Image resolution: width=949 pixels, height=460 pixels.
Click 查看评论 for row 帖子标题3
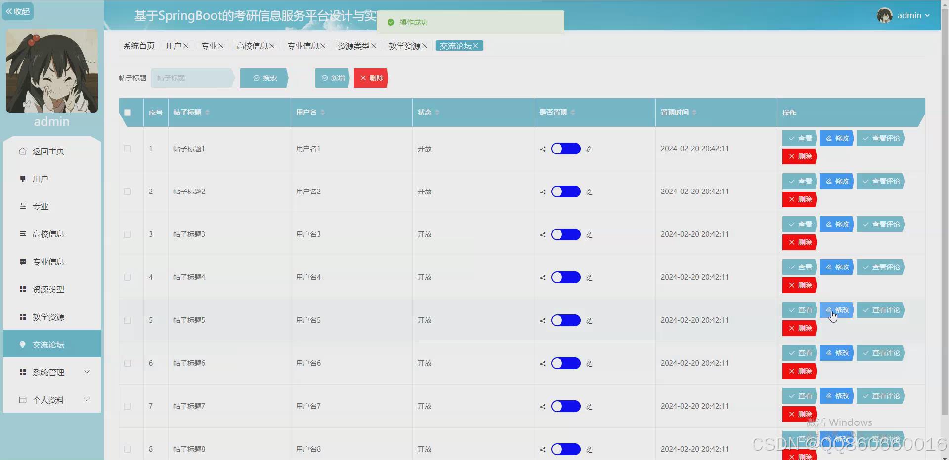click(x=881, y=224)
